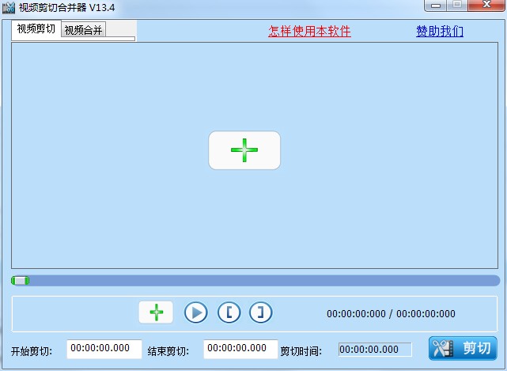Click the green seek slider handle
This screenshot has height=371, width=507.
21,280
